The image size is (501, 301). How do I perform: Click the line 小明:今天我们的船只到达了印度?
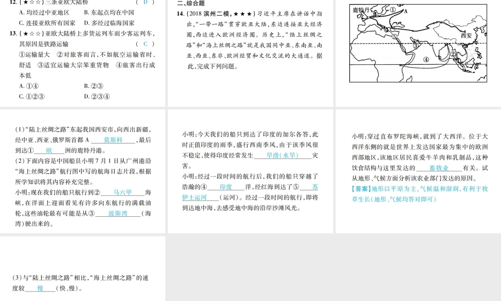tap(250, 134)
